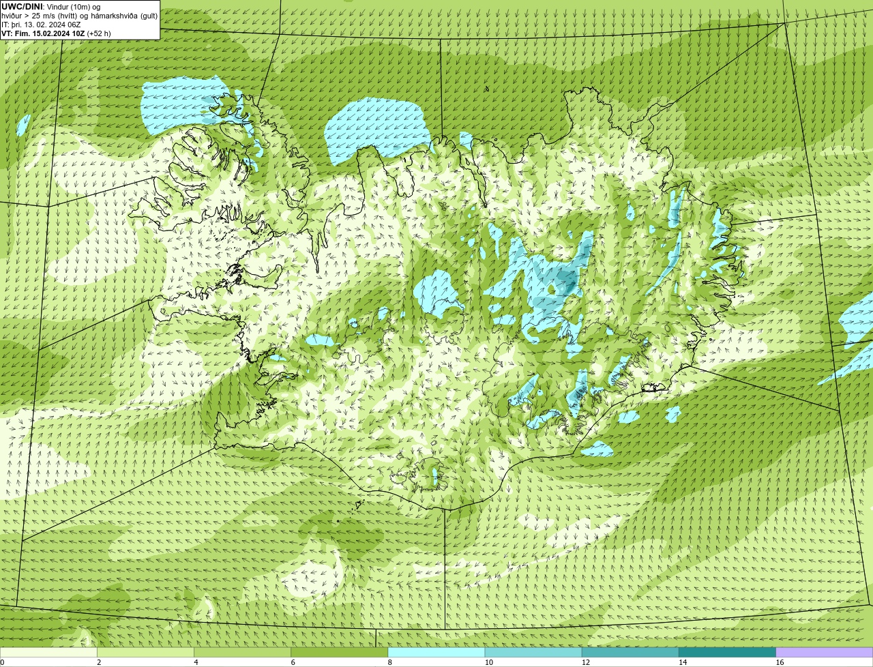
Task: Select the 4–6 m/s green legend swatch
Action: 242,652
